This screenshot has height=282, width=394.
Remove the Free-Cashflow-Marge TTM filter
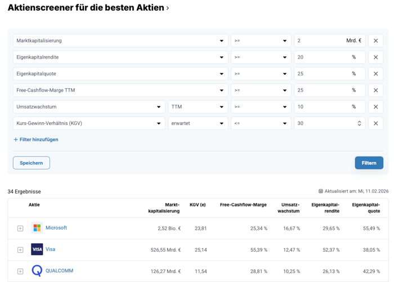pos(375,90)
